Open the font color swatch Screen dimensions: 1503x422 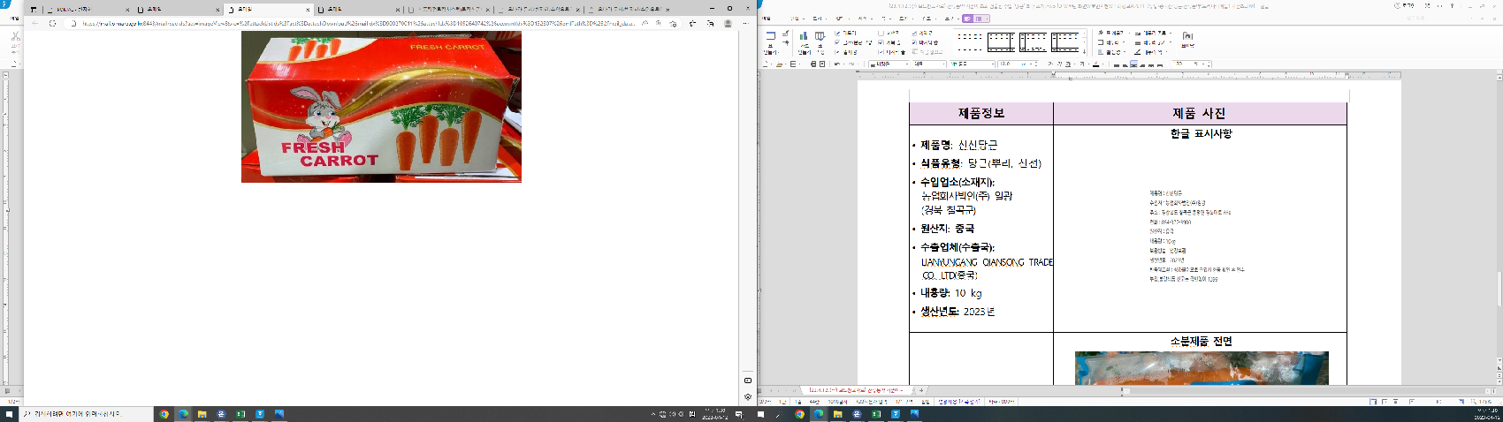[x=1096, y=64]
